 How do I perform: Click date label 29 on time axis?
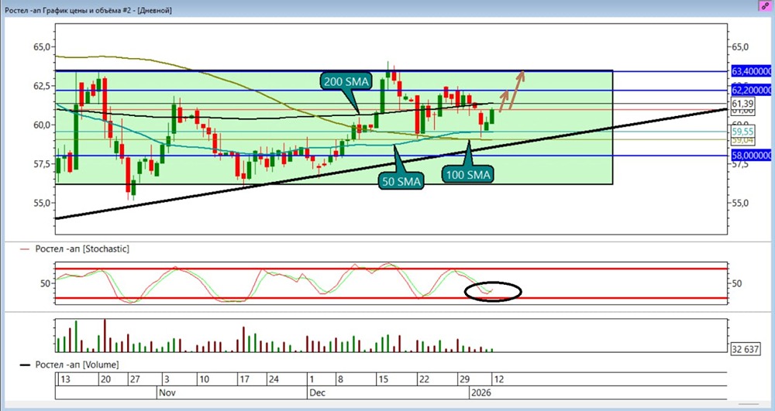tap(464, 379)
